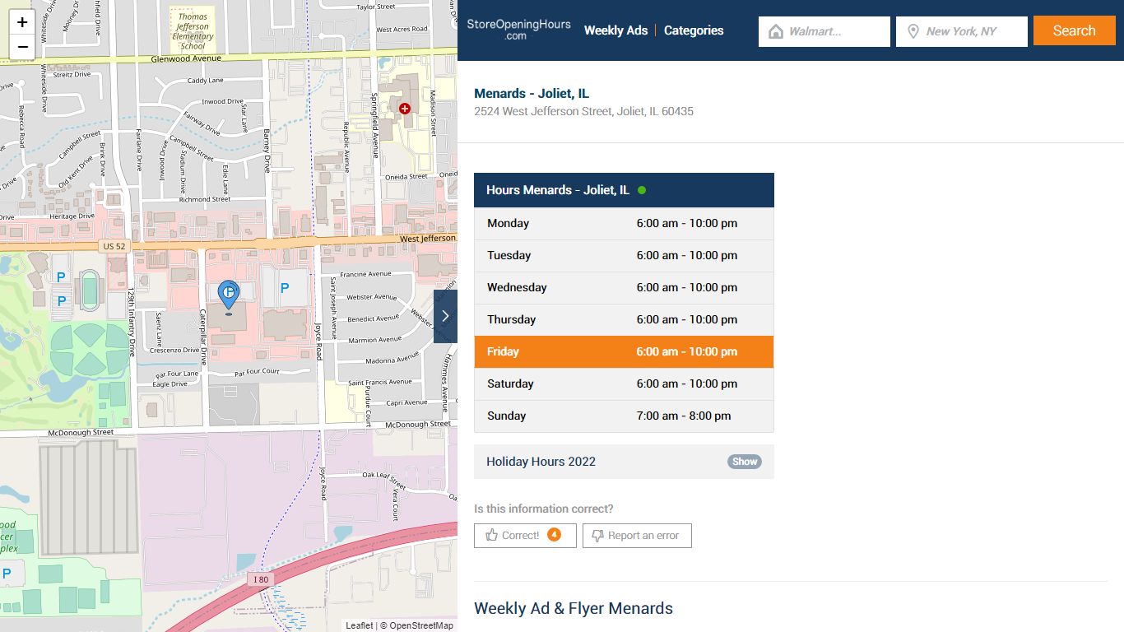Image resolution: width=1124 pixels, height=632 pixels.
Task: Click the I 80 highway shield on the map
Action: (261, 580)
